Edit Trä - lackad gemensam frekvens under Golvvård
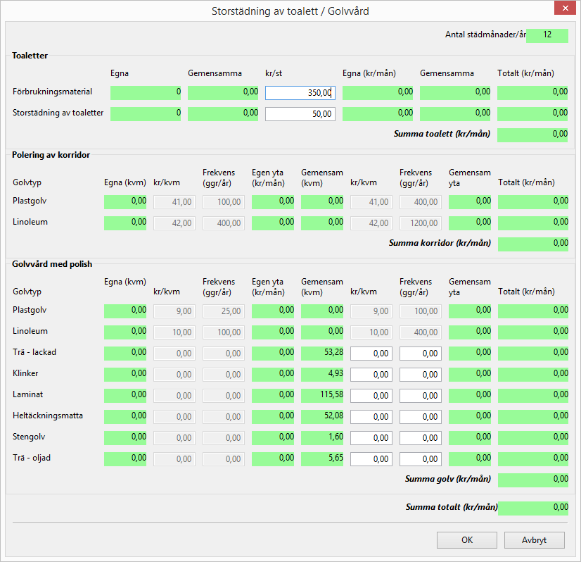Viewport: 581px width, 562px height. coord(421,353)
